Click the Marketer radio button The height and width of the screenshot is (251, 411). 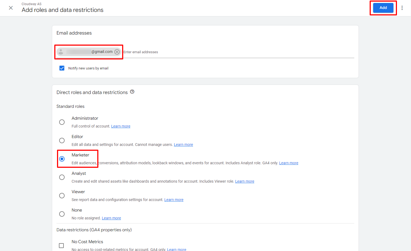(x=62, y=159)
